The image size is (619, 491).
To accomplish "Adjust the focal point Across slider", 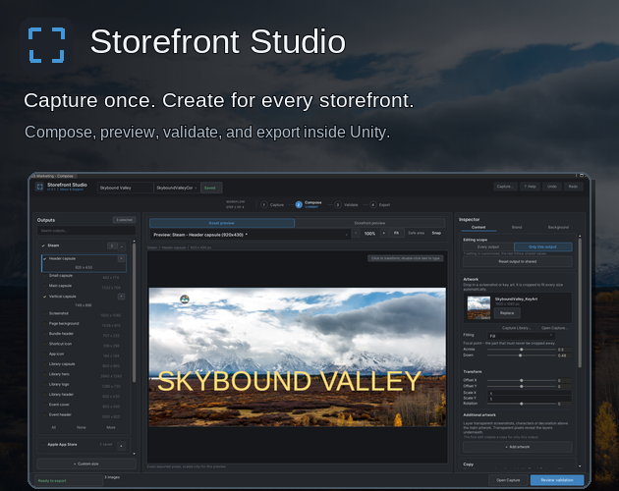I will (521, 350).
